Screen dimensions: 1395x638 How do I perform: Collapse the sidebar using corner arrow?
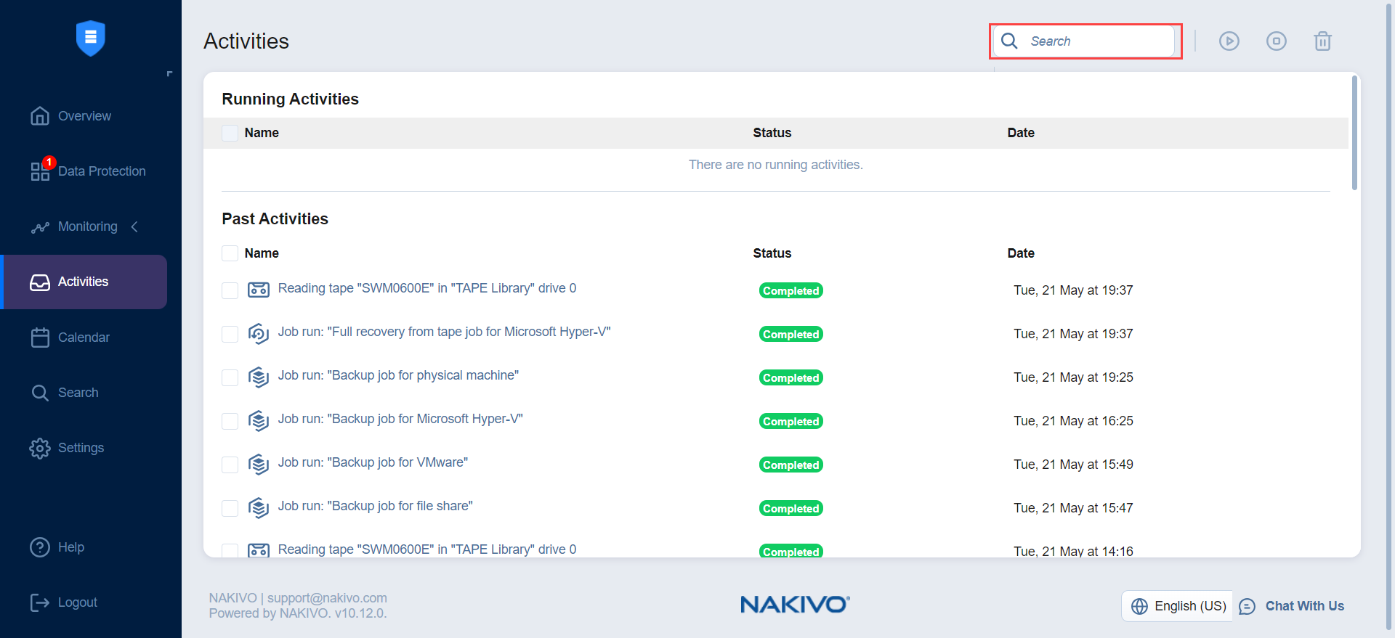tap(169, 74)
